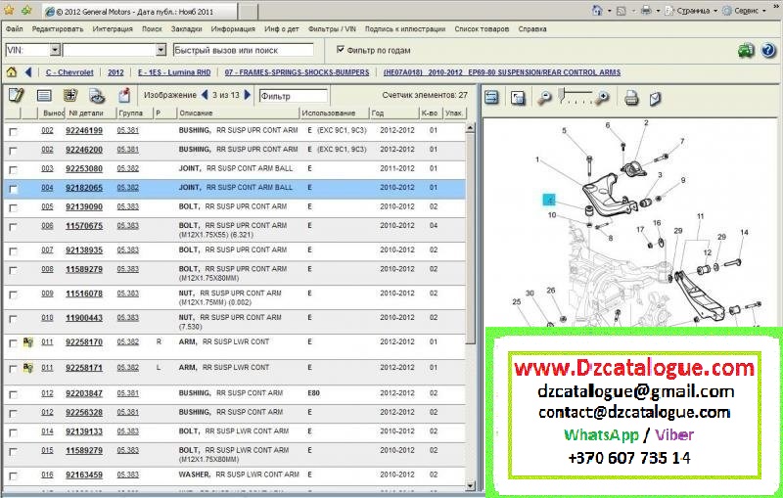Image resolution: width=783 pixels, height=498 pixels.
Task: Open the green vehicle icon at top right
Action: point(746,51)
